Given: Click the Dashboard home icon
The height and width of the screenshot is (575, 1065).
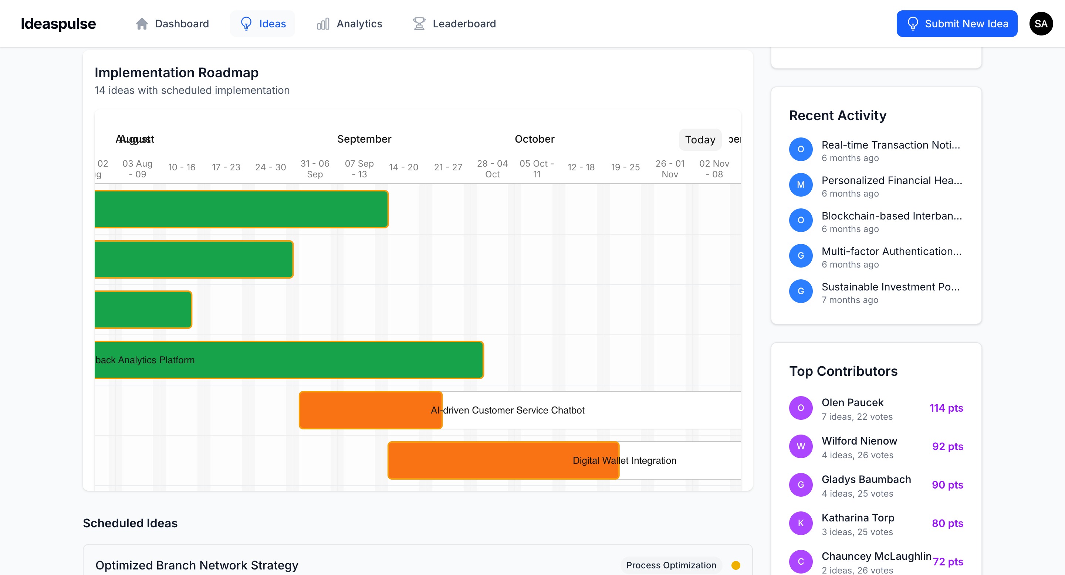Looking at the screenshot, I should 142,24.
